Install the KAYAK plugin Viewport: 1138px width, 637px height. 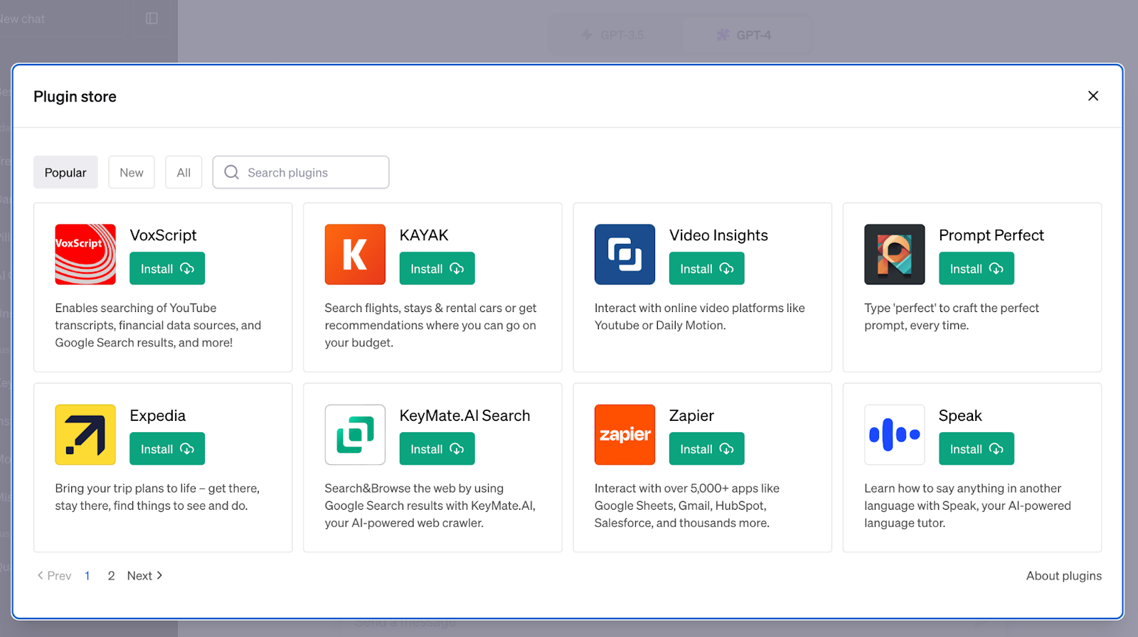437,269
